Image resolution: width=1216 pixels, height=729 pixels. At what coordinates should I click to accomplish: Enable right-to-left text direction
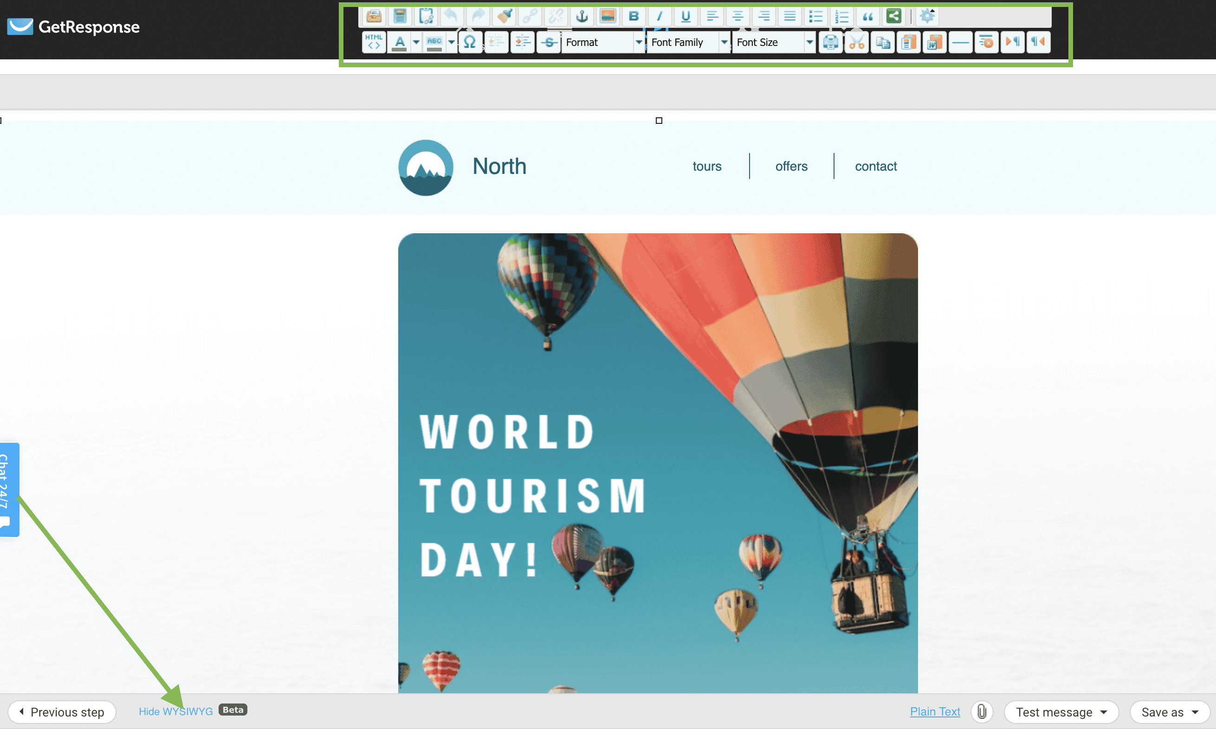coord(1038,42)
